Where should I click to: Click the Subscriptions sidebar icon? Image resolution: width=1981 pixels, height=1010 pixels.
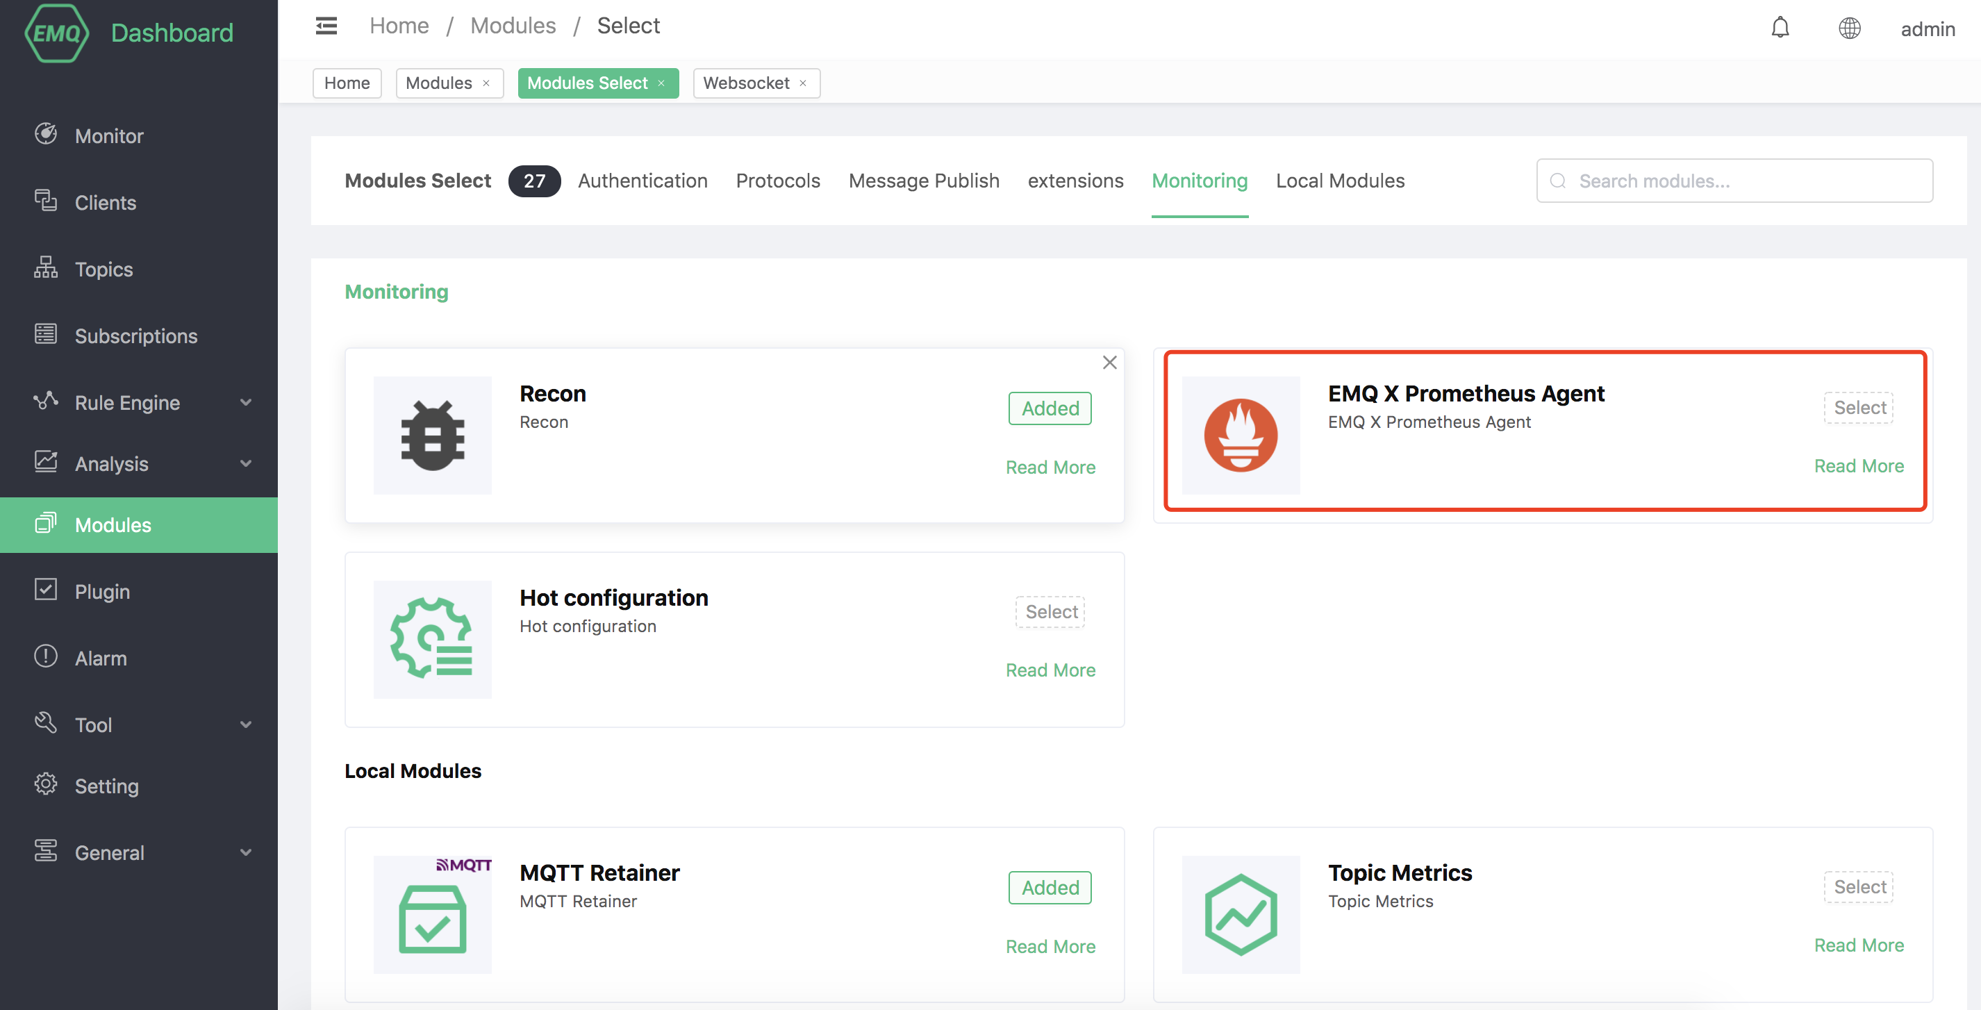click(x=45, y=334)
